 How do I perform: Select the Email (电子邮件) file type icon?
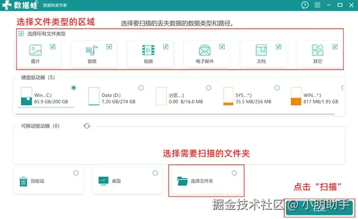click(205, 50)
